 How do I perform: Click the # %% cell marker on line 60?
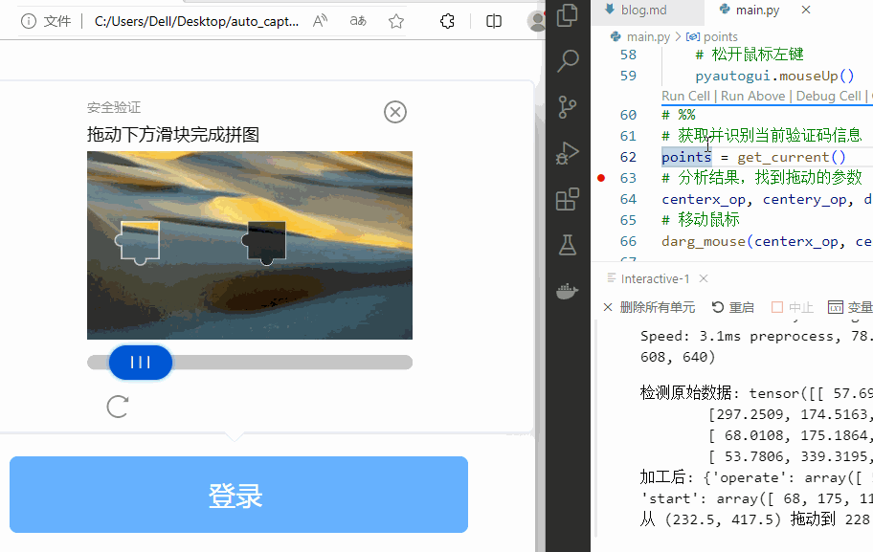678,115
